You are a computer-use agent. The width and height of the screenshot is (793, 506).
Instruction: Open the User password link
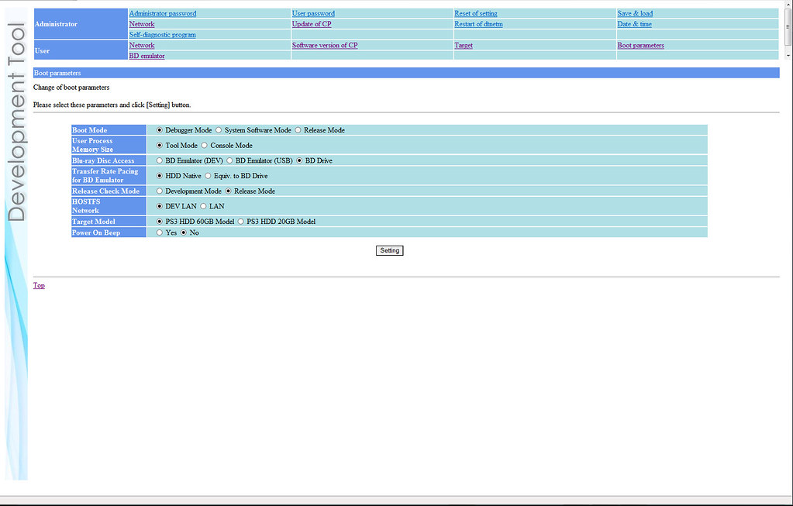tap(313, 14)
